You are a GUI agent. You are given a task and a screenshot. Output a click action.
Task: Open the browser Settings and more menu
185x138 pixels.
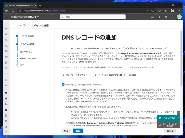179,11
